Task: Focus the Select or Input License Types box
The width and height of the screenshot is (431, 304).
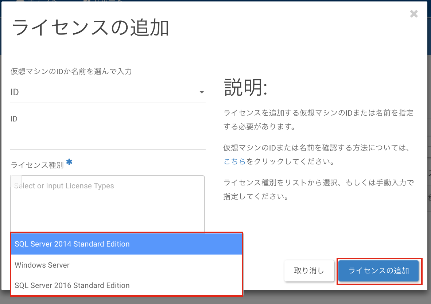Action: point(108,204)
